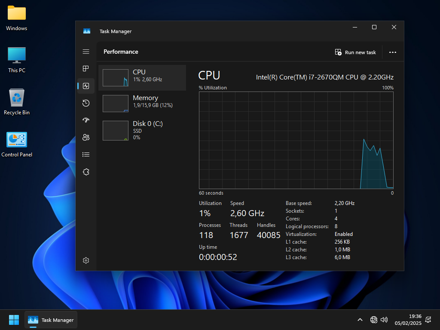
Task: Close the Task Manager window
Action: pos(394,27)
